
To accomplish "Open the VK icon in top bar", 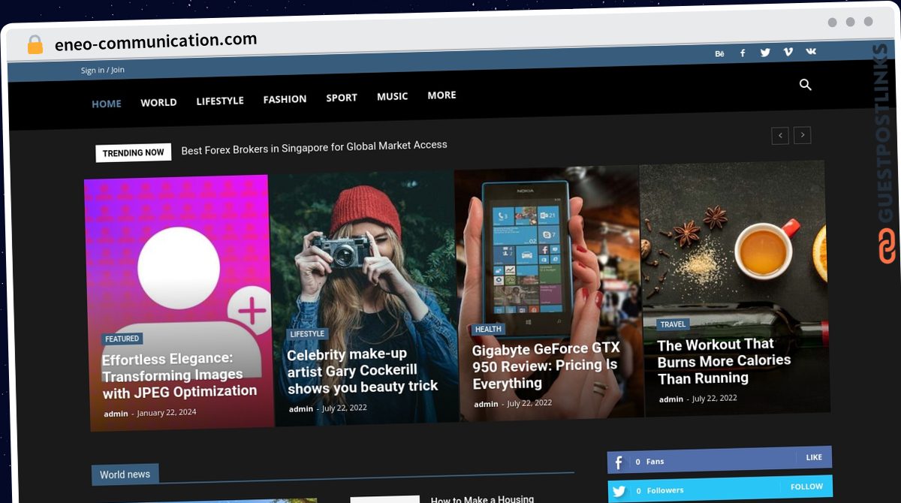I will 811,51.
